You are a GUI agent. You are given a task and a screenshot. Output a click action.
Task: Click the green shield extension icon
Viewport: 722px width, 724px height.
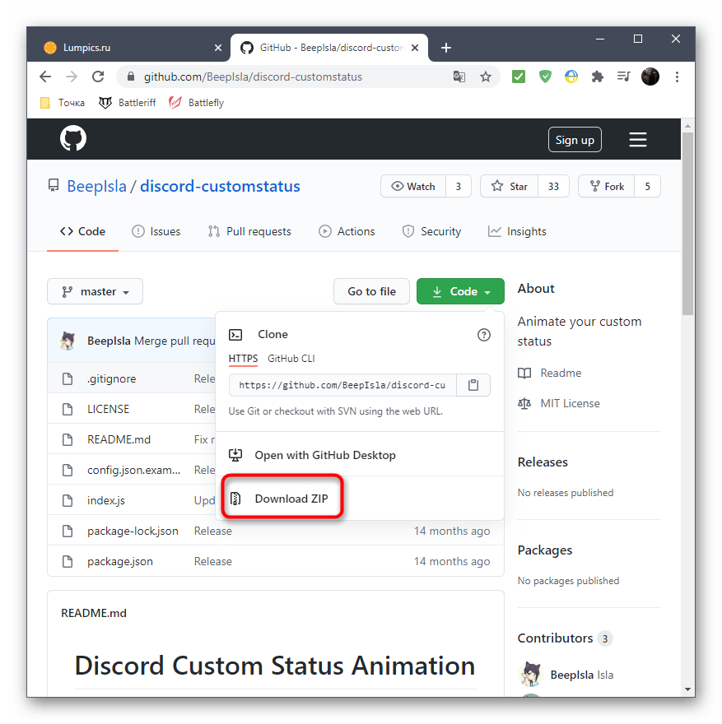[x=545, y=77]
